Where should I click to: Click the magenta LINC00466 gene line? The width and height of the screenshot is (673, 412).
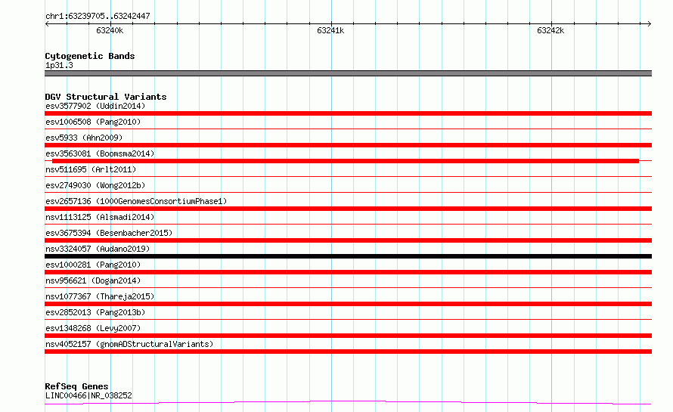[348, 403]
